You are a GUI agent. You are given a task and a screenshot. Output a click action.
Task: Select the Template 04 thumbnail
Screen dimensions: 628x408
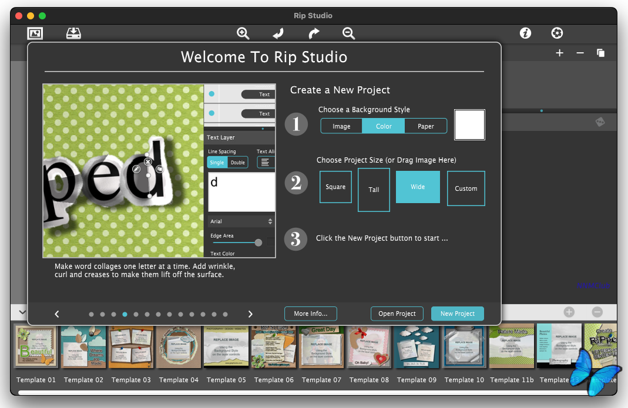[179, 347]
